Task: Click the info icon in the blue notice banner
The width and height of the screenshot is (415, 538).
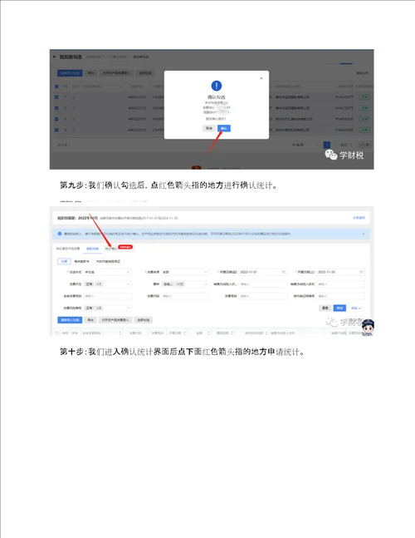Action: [60, 234]
